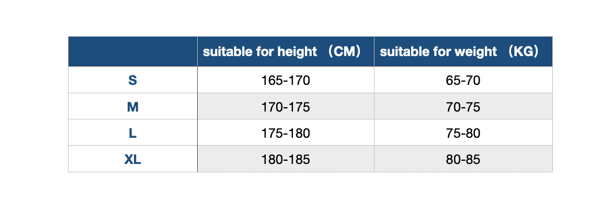613x220 pixels.
Task: Click the 80-85 weight value
Action: click(463, 160)
